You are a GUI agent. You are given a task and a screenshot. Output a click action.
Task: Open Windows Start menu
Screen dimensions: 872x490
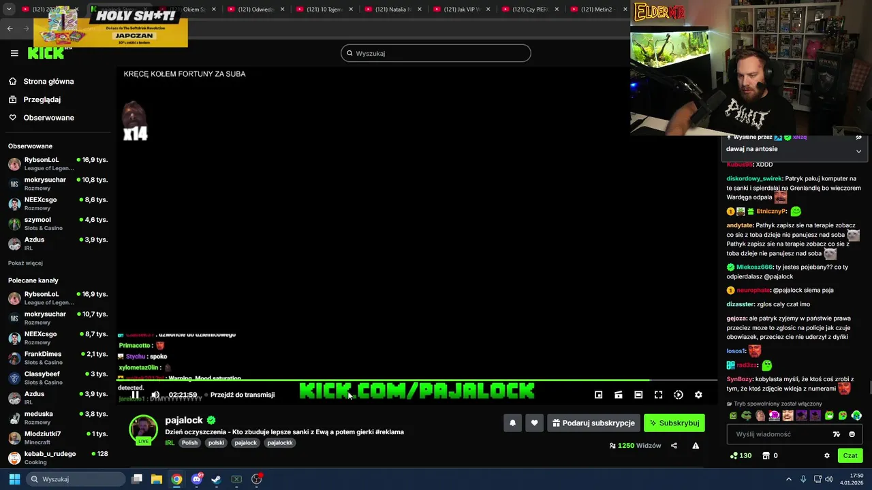coord(14,479)
